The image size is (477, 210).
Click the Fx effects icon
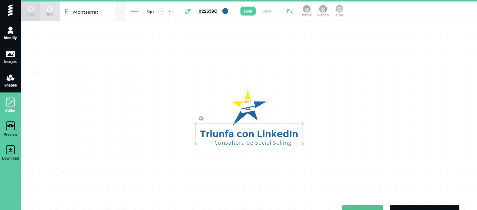(289, 11)
